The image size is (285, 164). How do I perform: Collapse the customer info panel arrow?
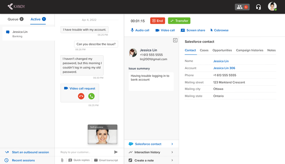[x=175, y=40]
